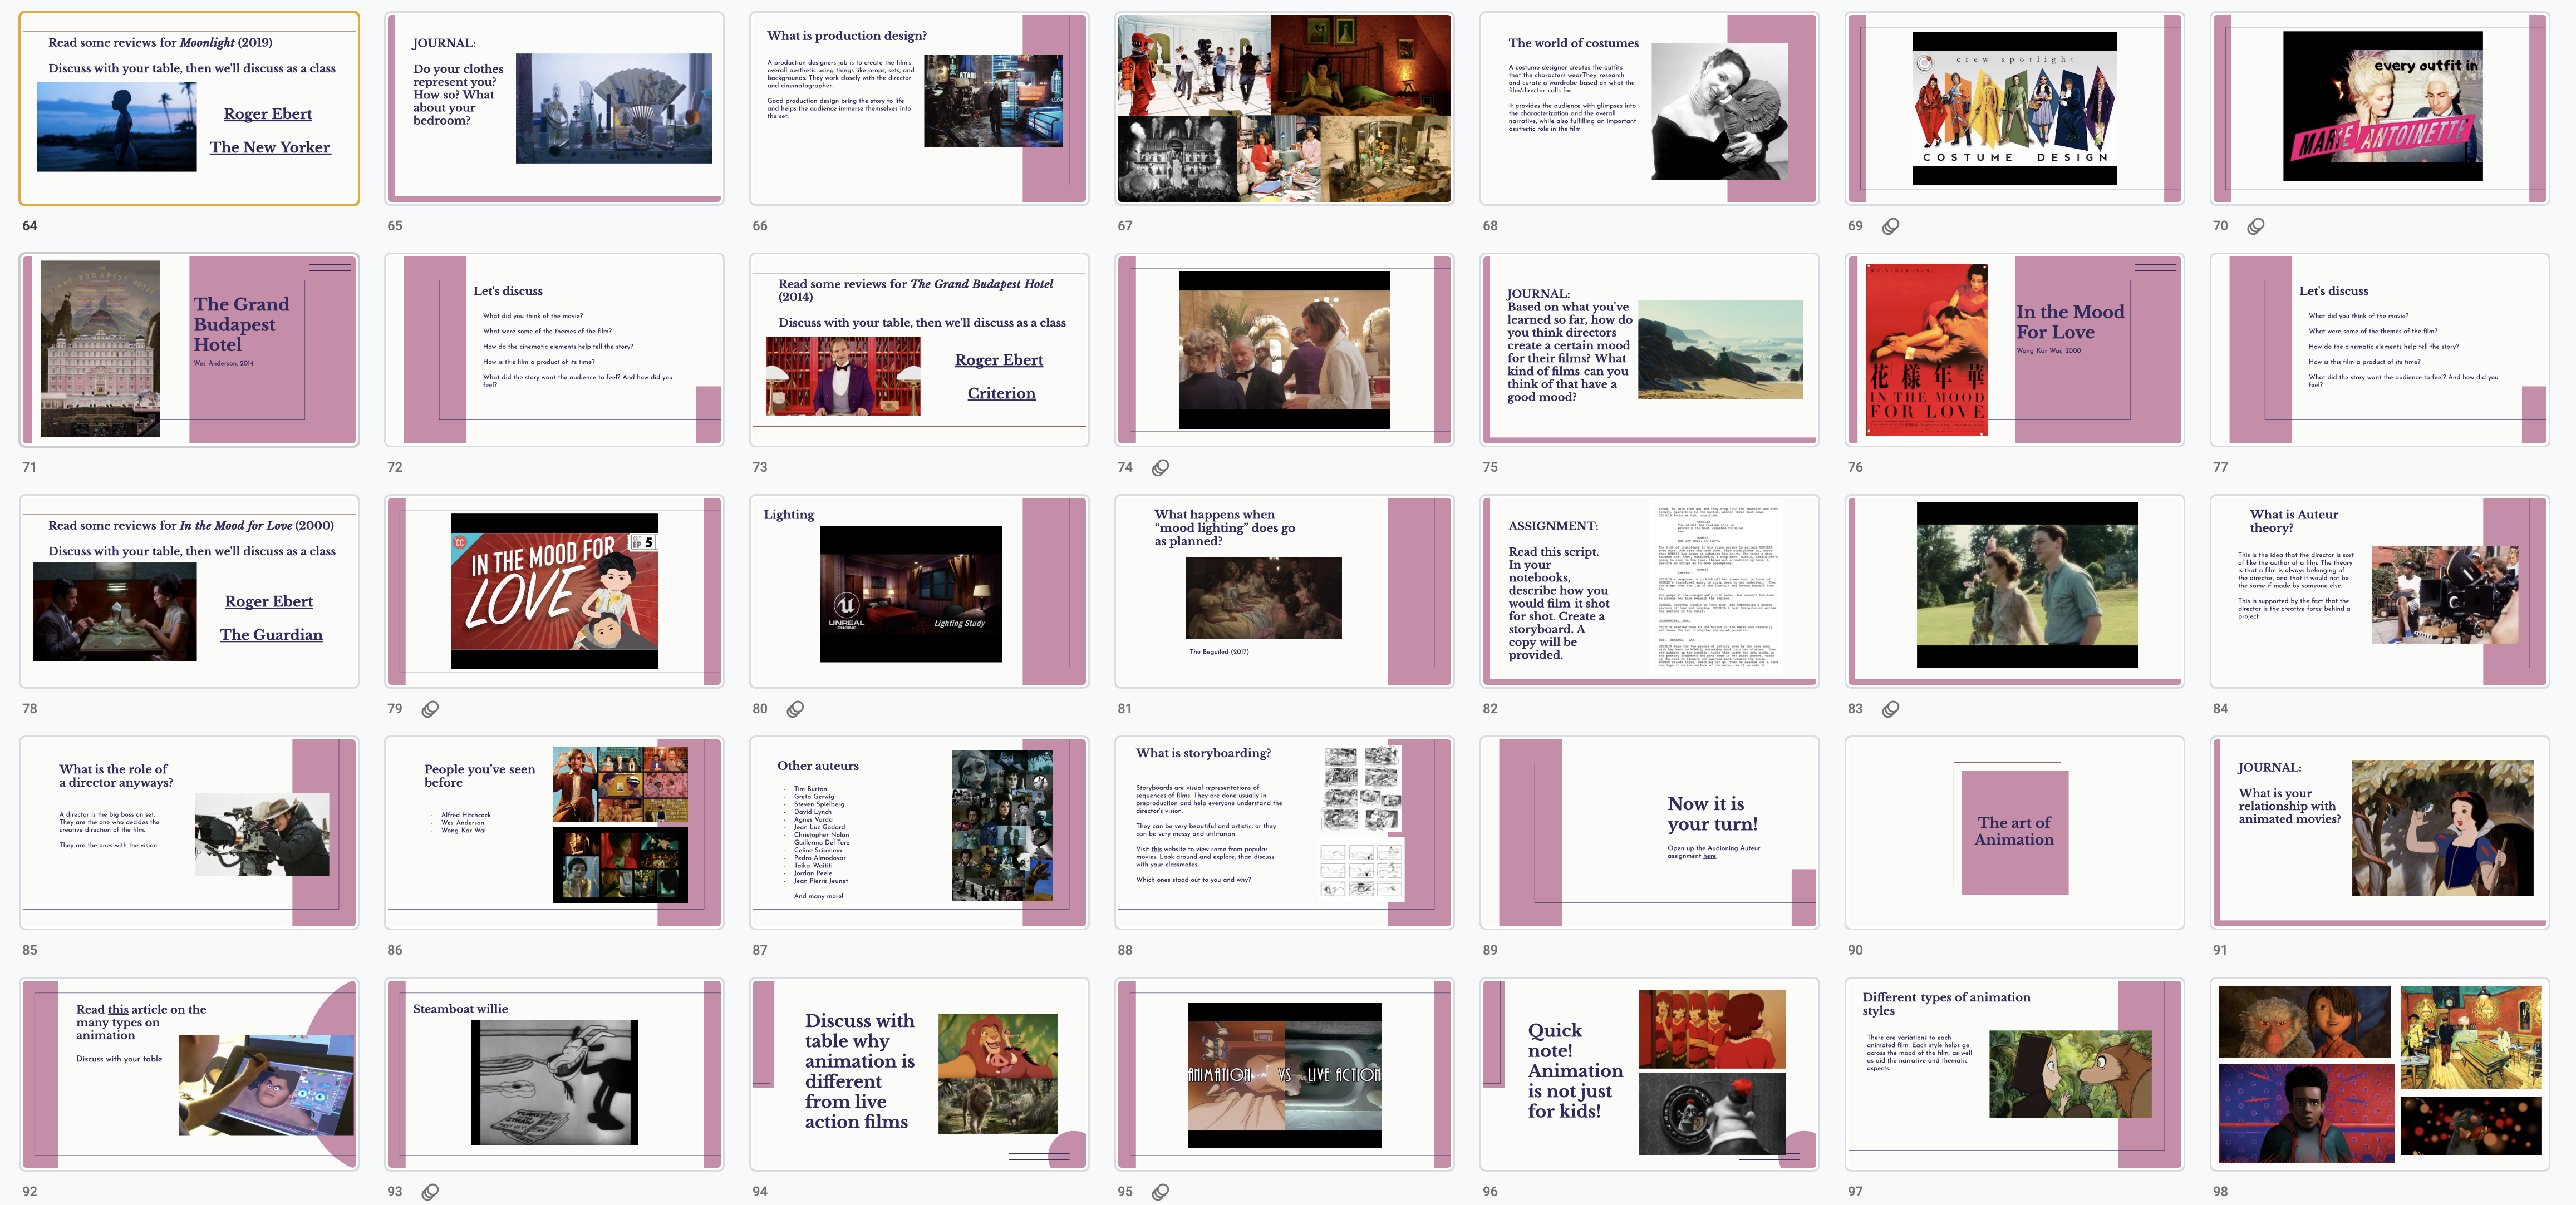Select the 'Other auteurs' list slide
2576x1205 pixels.
919,832
